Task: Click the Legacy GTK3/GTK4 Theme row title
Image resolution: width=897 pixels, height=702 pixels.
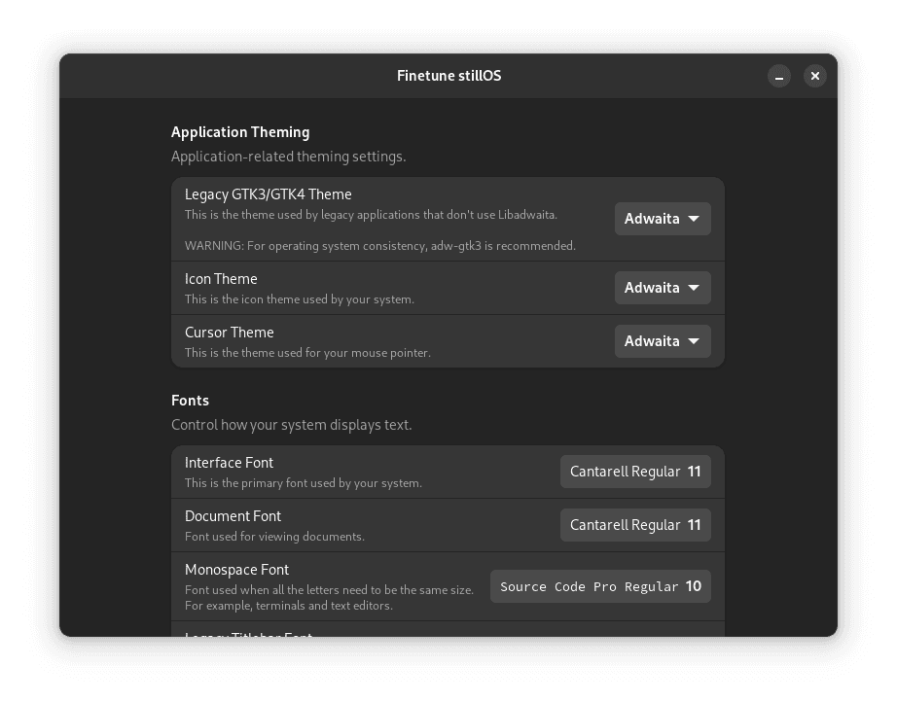Action: click(269, 194)
